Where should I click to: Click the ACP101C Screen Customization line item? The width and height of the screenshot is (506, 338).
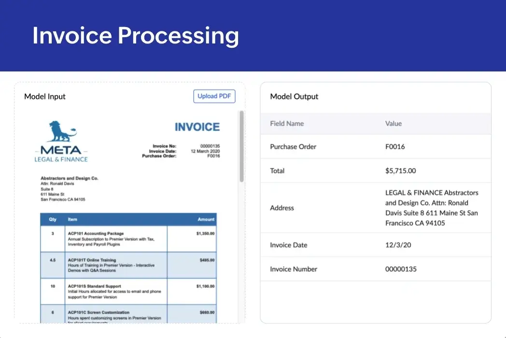98,312
